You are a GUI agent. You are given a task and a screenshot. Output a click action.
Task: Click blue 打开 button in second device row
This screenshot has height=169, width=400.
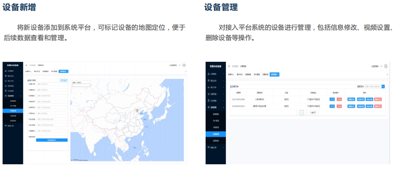click(332, 106)
